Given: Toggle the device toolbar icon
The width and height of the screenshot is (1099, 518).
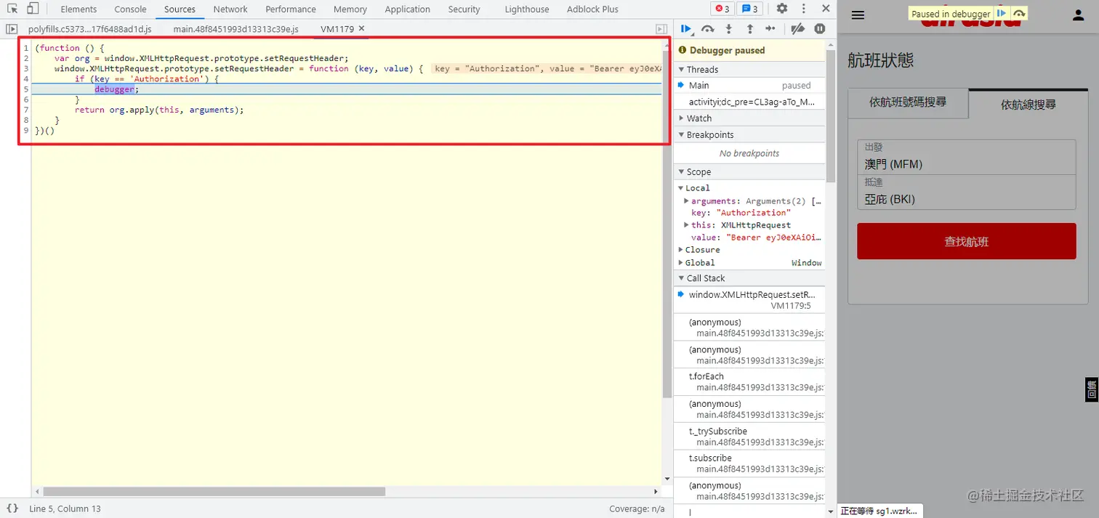Looking at the screenshot, I should coord(33,9).
